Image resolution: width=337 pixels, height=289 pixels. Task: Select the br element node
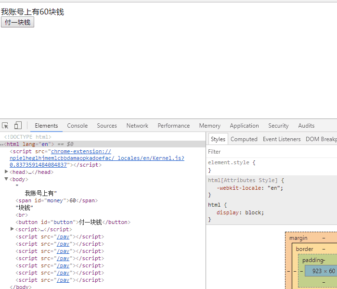click(22, 215)
